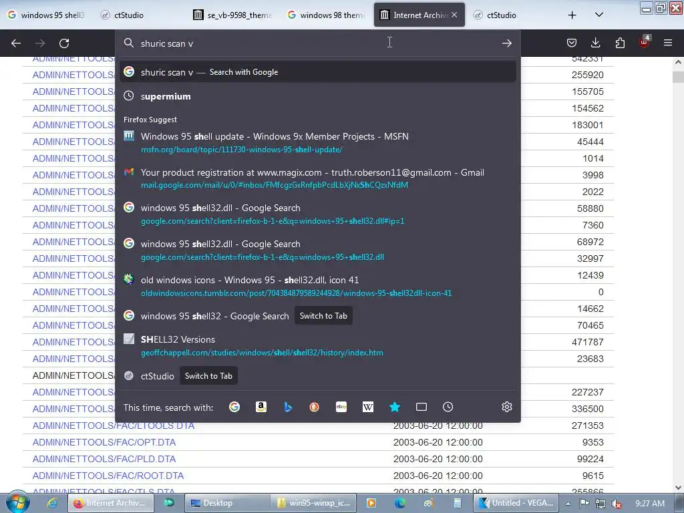Click the page scrollbar up arrow
Image resolution: width=684 pixels, height=513 pixels.
click(678, 62)
